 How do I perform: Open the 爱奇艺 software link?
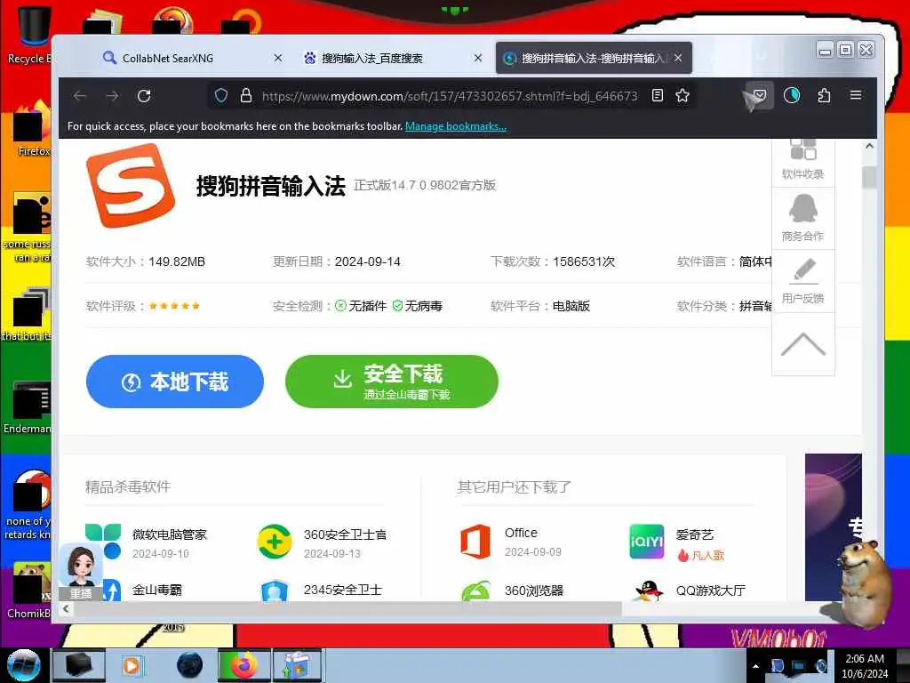point(695,534)
